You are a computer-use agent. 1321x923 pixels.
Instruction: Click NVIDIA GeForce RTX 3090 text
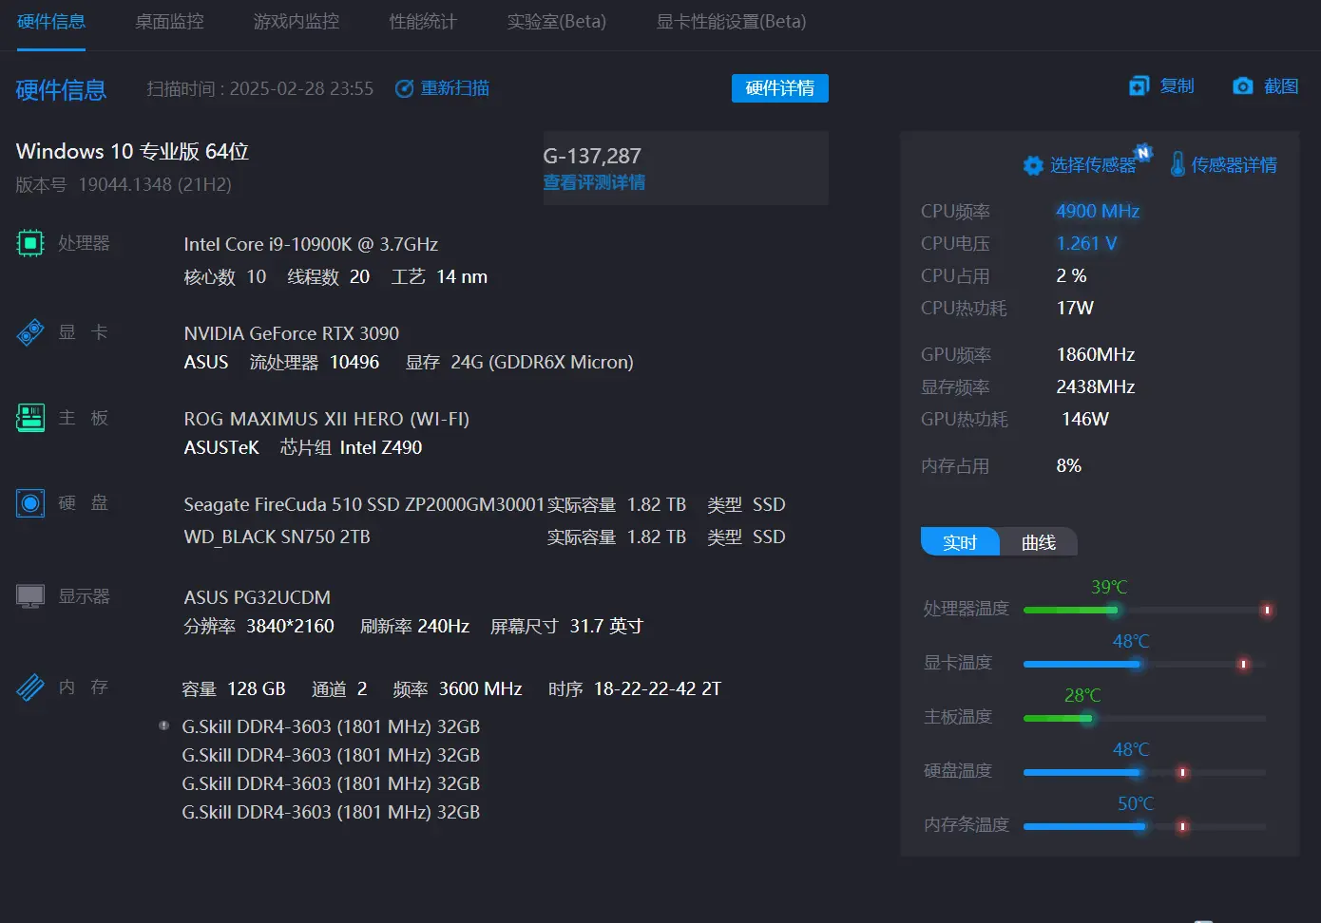[x=292, y=333]
